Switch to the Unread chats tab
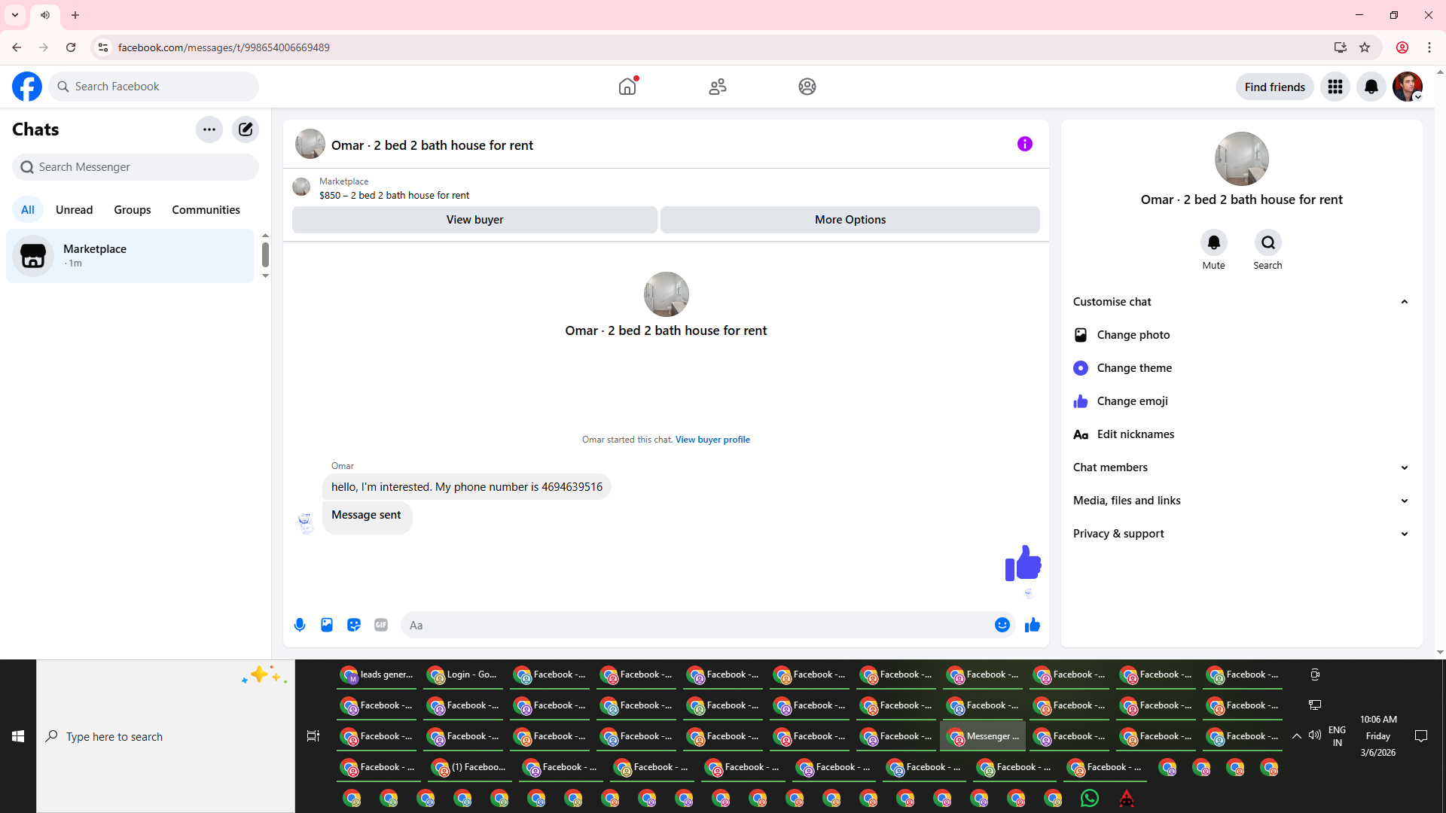1446x813 pixels. (74, 210)
